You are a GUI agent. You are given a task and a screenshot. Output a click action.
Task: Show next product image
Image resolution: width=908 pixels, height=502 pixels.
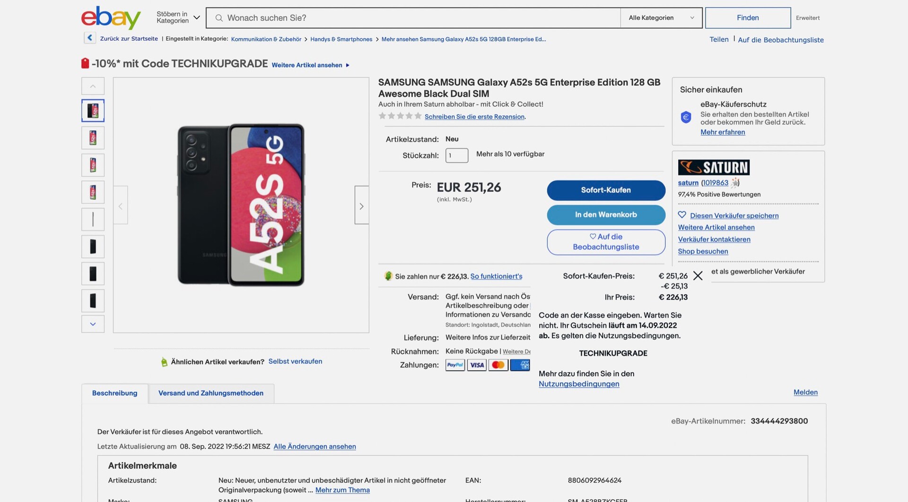tap(361, 205)
